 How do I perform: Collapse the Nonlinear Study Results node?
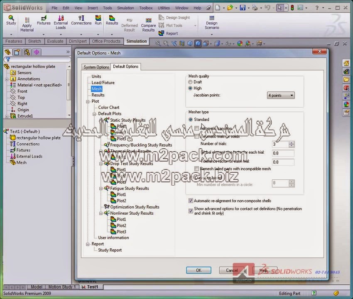[101, 213]
